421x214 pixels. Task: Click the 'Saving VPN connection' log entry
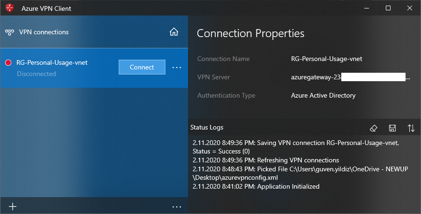[296, 147]
